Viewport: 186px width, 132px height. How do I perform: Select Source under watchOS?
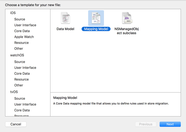pos(20,62)
